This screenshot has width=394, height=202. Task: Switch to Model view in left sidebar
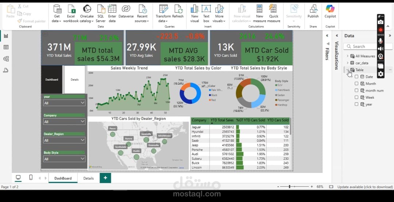(6, 59)
